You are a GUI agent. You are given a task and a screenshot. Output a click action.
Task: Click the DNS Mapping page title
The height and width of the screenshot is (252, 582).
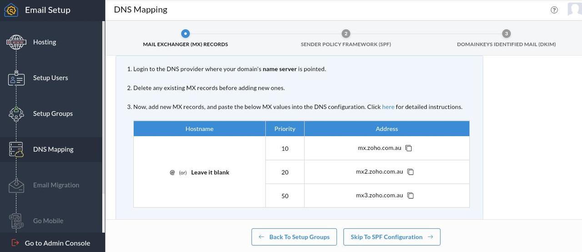tap(140, 10)
